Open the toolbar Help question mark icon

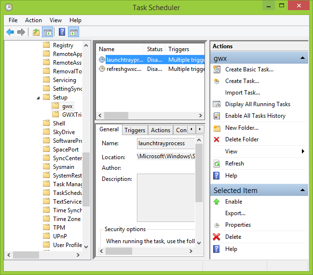(62, 32)
